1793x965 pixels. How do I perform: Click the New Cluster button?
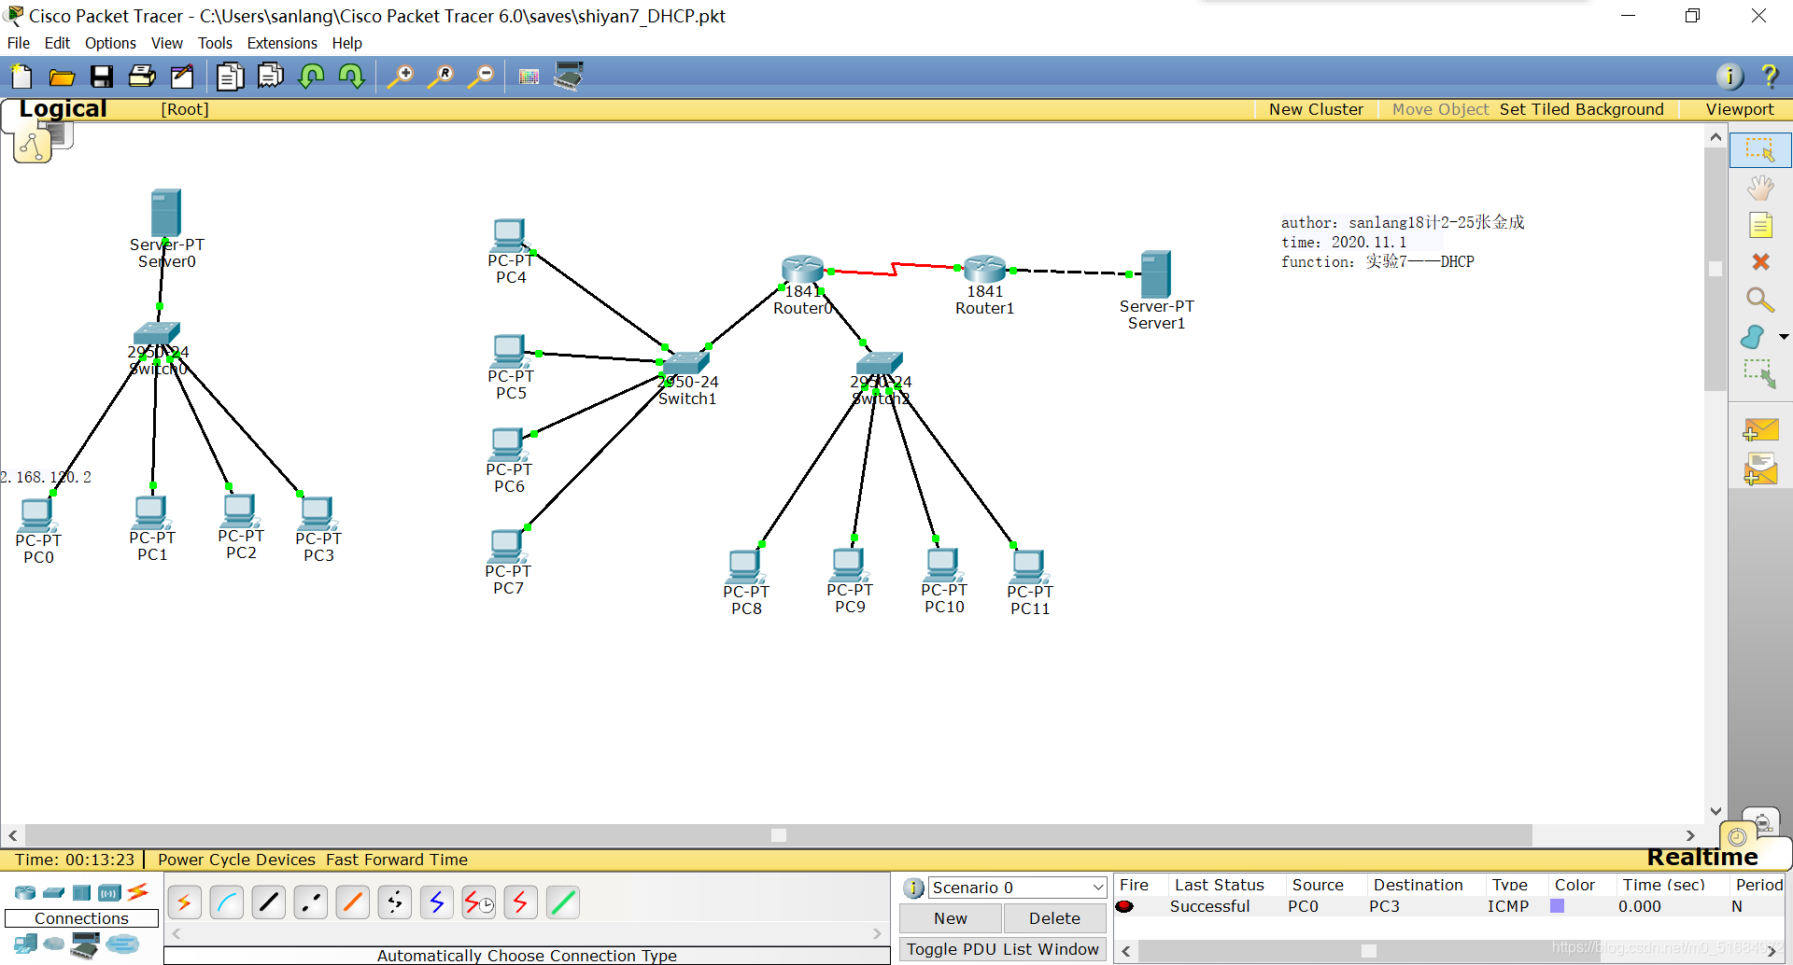(x=1316, y=109)
